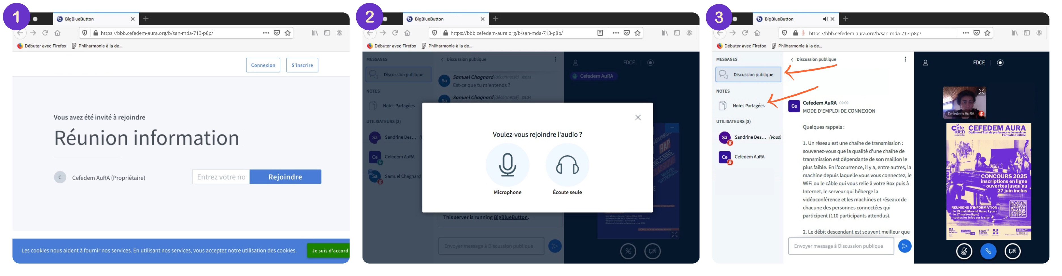
Task: Click the recording indicator next to FDCE in step 3
Action: tap(1000, 63)
